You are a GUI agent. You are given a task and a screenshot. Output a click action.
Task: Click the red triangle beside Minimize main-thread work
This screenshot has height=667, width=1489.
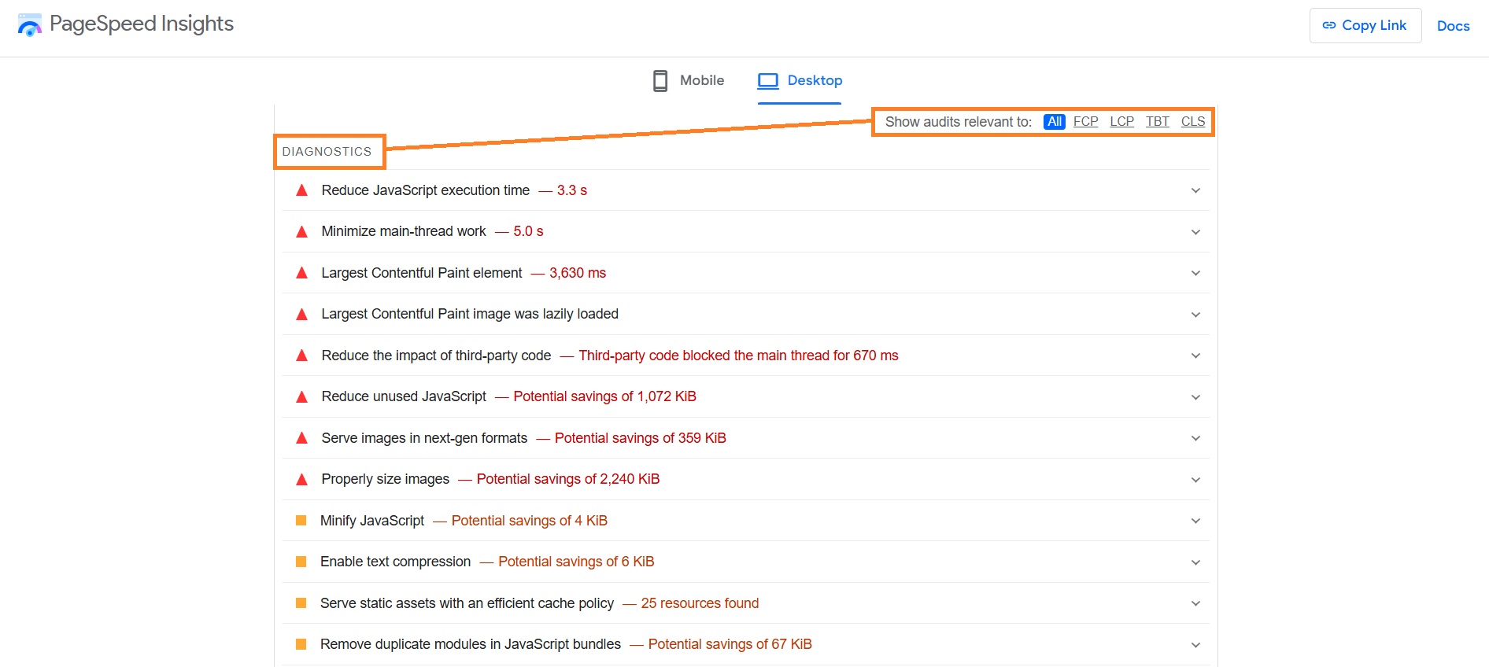(301, 231)
